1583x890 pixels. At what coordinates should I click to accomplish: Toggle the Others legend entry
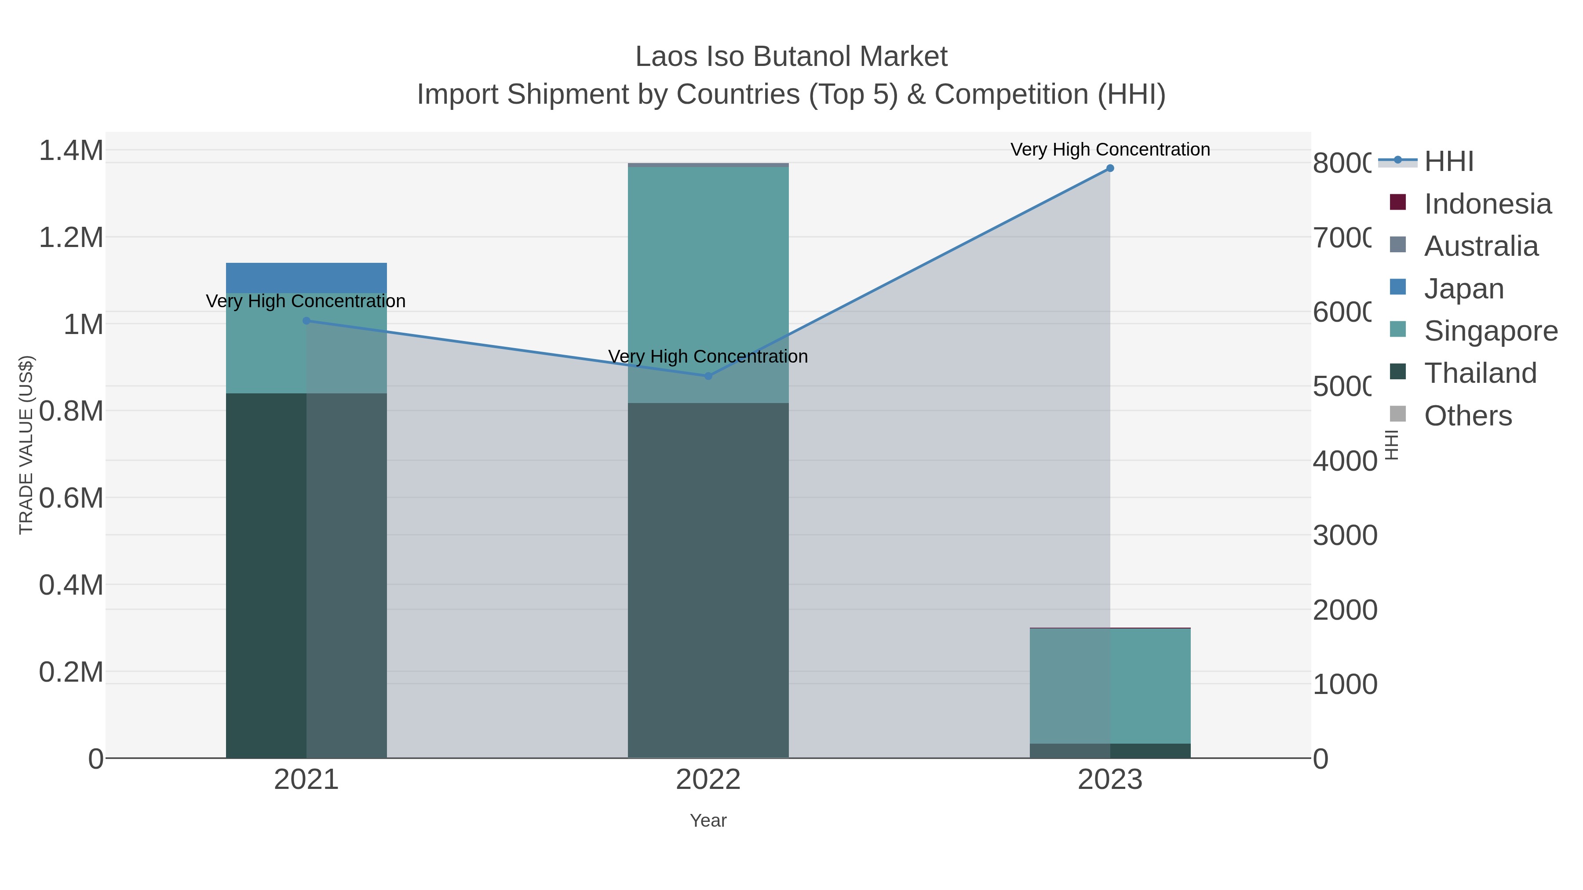tap(1450, 416)
